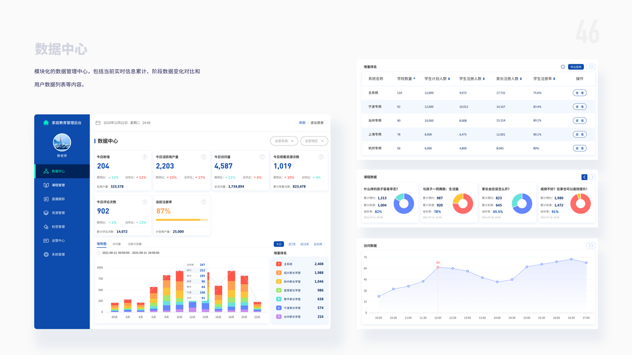Click the purple rank 7 badge for 台州家长学堂

tap(278, 317)
